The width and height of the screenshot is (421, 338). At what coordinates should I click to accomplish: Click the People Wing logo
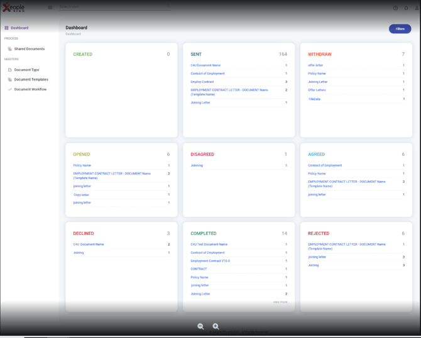(14, 8)
